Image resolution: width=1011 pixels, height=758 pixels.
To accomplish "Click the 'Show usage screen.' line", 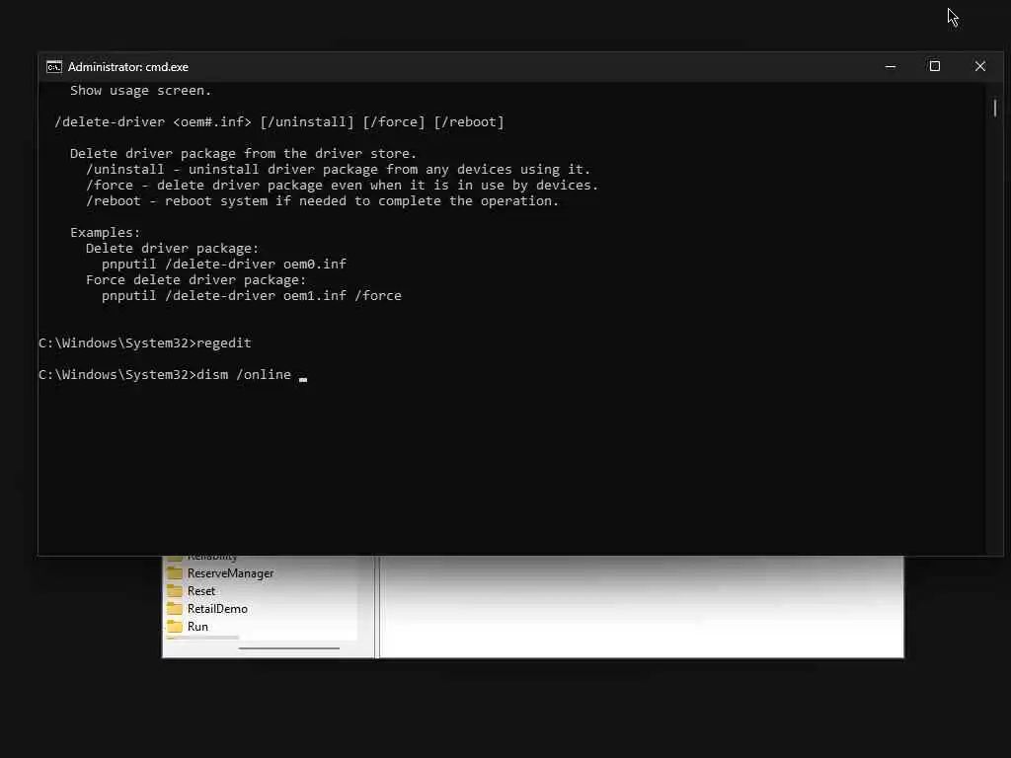I will [140, 91].
